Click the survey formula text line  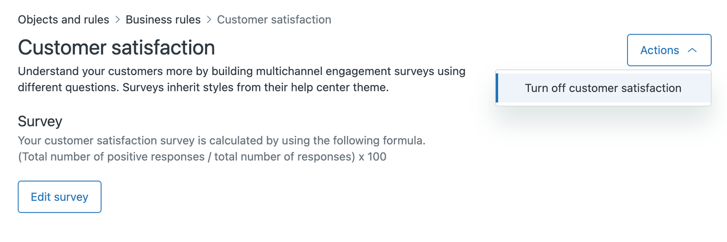click(202, 157)
